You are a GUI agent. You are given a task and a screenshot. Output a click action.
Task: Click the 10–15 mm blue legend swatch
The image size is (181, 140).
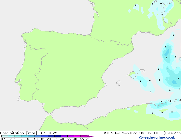pos(38,136)
